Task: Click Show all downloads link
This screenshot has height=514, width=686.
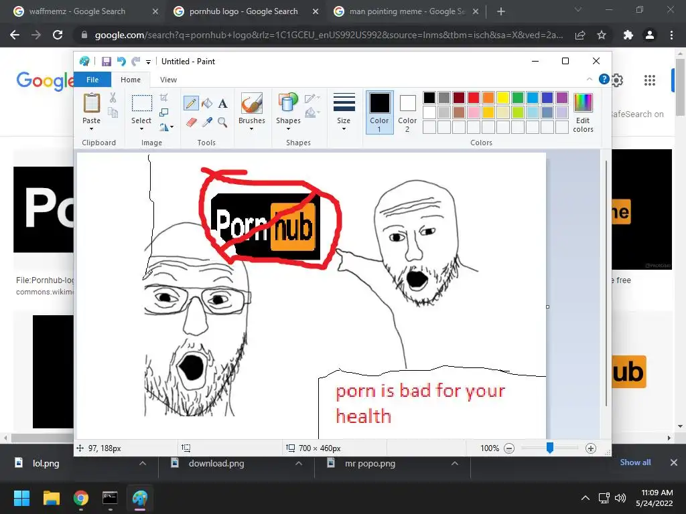Action: click(x=635, y=462)
